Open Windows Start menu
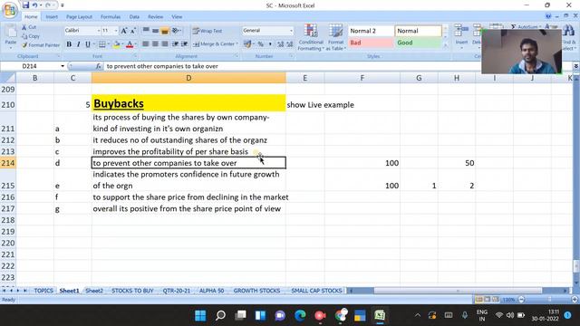Viewport: 580px width, 326px height. click(x=200, y=315)
